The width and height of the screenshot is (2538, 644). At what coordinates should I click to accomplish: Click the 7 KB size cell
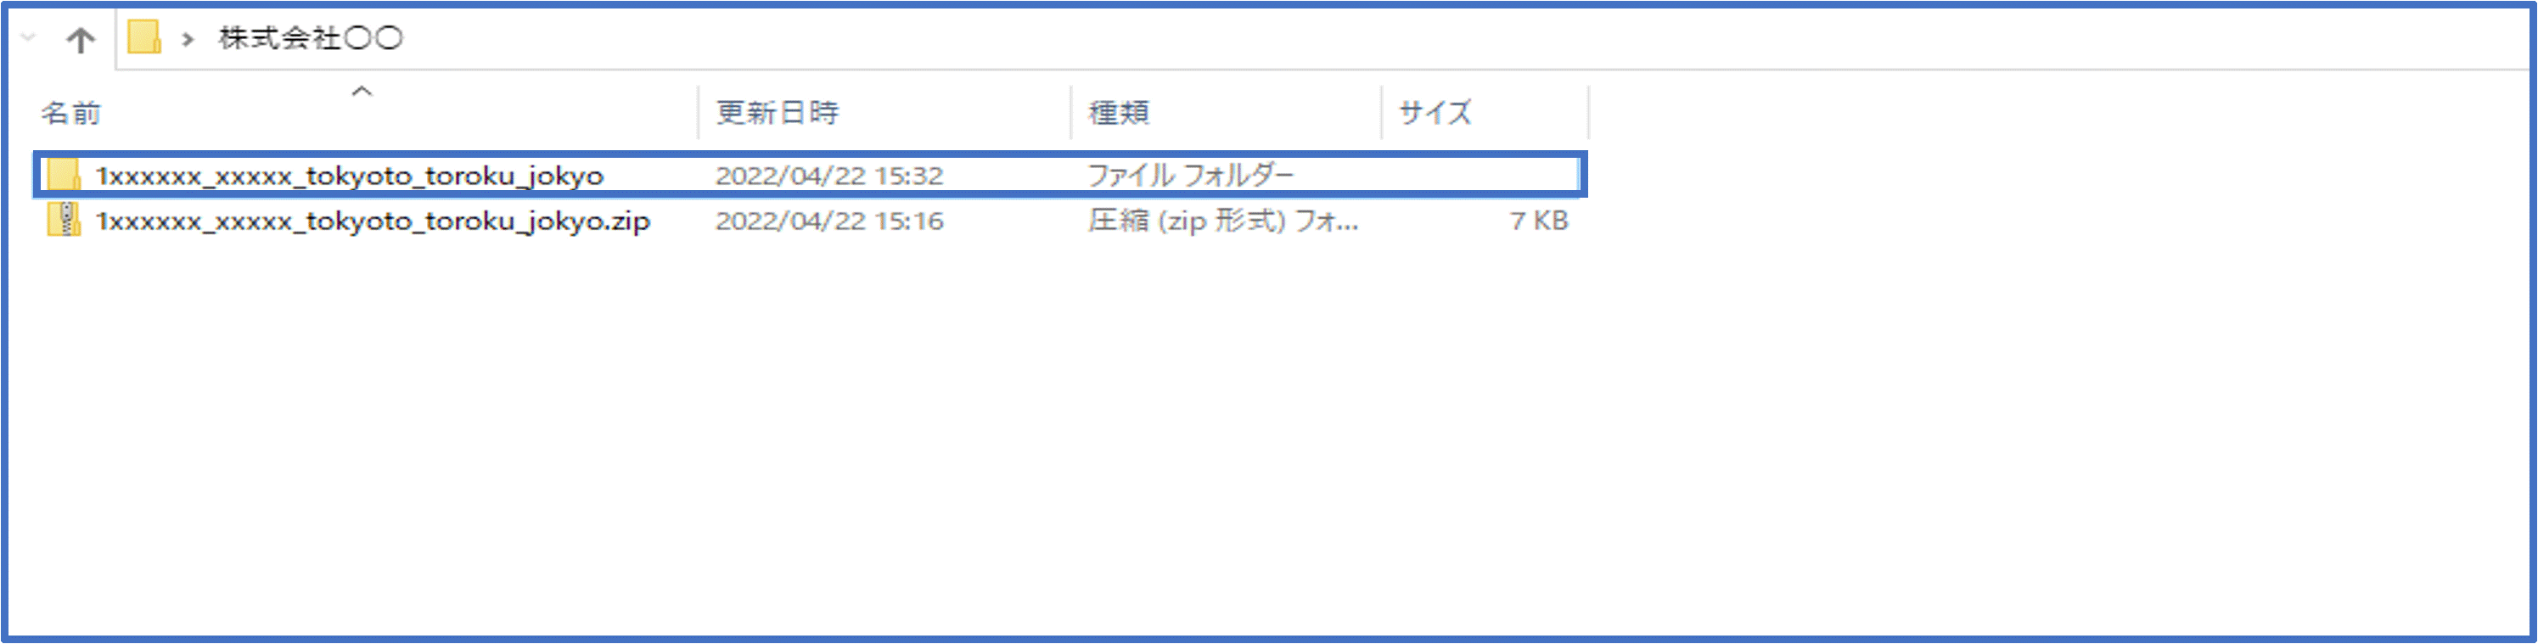point(1539,221)
